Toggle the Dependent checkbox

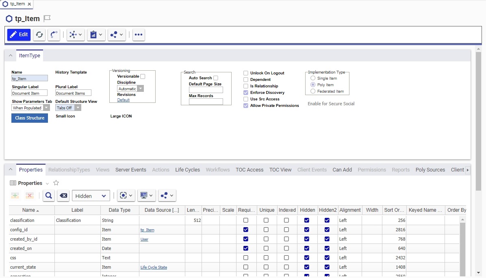(x=246, y=79)
